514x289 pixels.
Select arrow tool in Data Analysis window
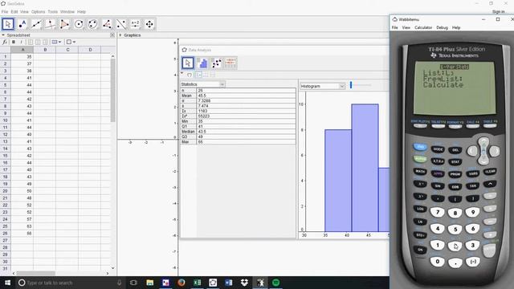[188, 63]
